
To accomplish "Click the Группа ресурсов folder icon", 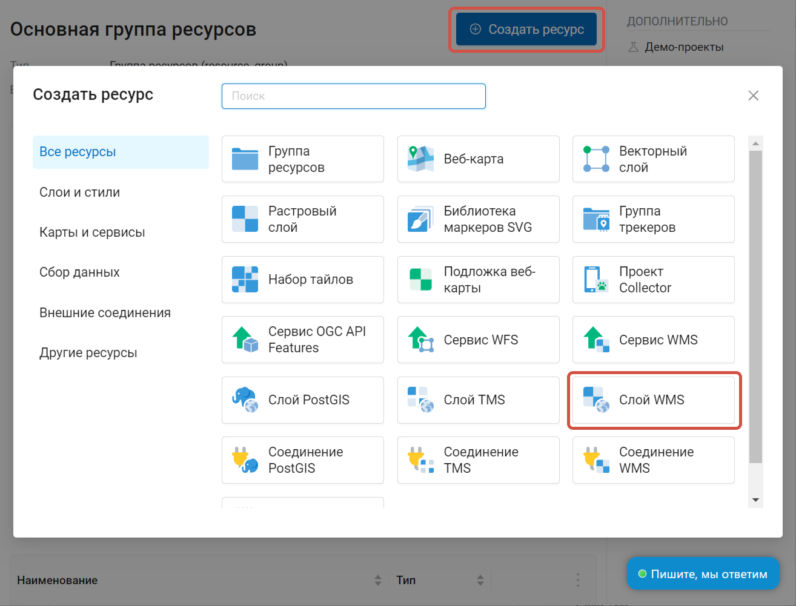I will pos(245,159).
